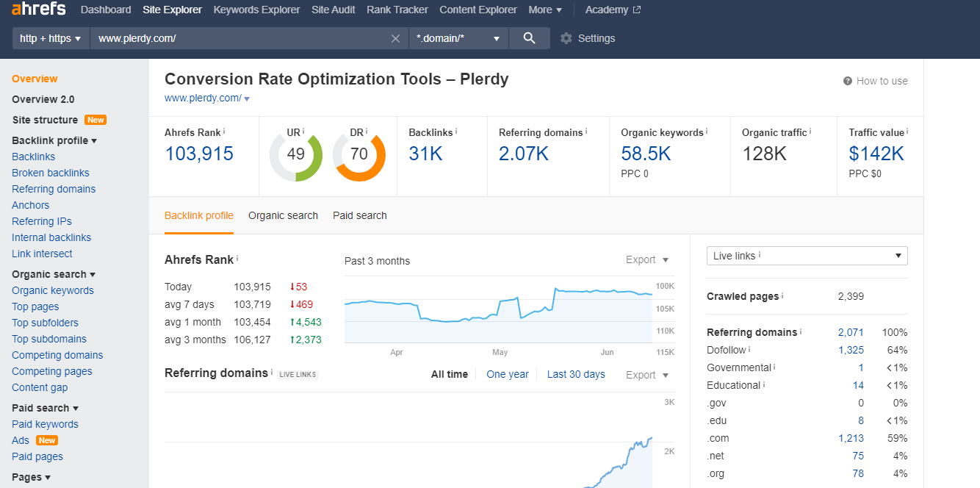980x488 pixels.
Task: Collapse the Pages sidebar section
Action: 31,477
